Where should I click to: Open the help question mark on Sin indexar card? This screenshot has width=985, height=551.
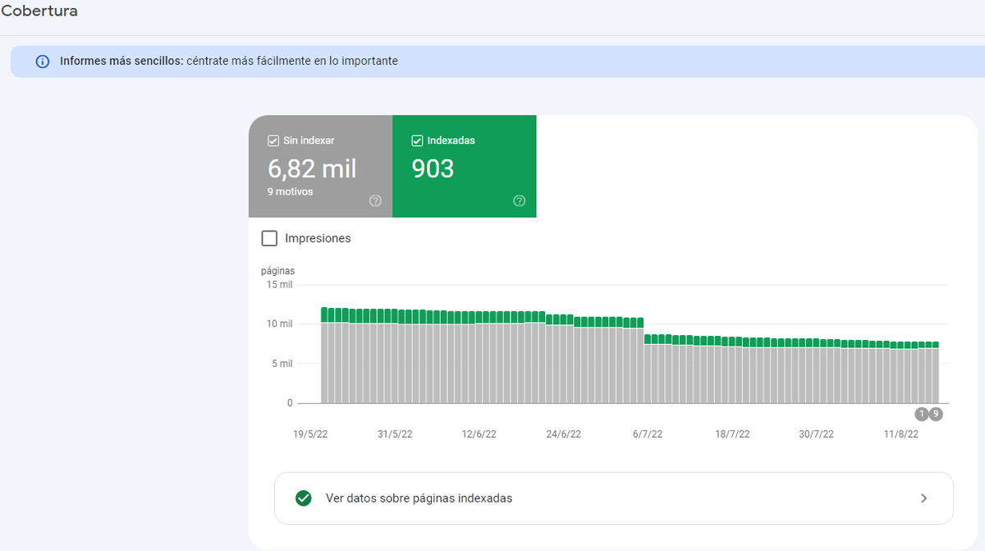(375, 200)
